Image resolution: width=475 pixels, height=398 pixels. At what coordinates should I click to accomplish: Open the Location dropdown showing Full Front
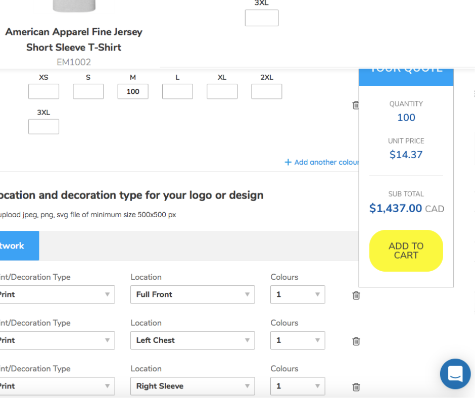pyautogui.click(x=193, y=294)
